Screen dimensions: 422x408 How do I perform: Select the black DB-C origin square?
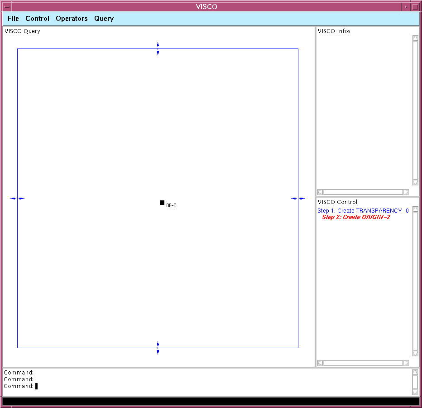(162, 203)
